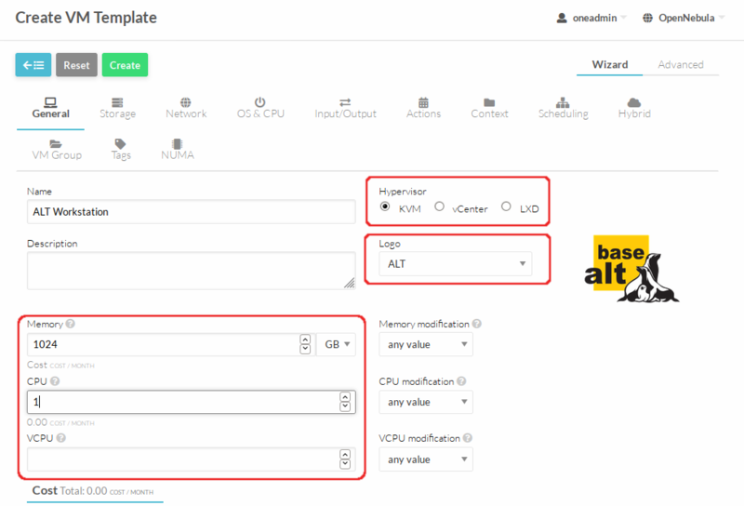Select the LXD hypervisor radio button
The width and height of the screenshot is (744, 506).
pyautogui.click(x=506, y=206)
